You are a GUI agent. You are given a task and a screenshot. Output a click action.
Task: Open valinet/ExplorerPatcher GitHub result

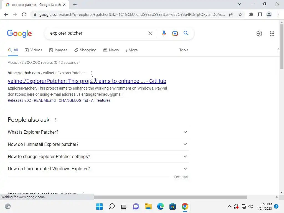click(x=87, y=81)
